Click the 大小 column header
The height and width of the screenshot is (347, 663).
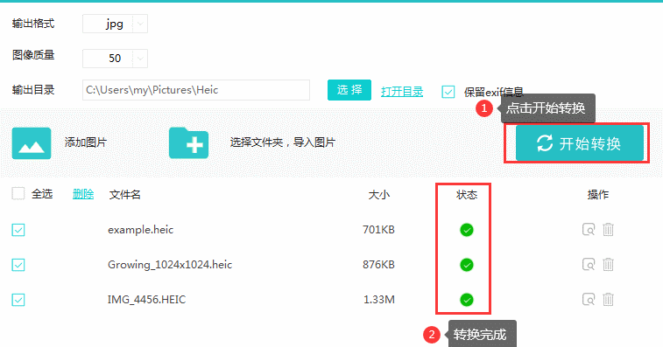379,195
